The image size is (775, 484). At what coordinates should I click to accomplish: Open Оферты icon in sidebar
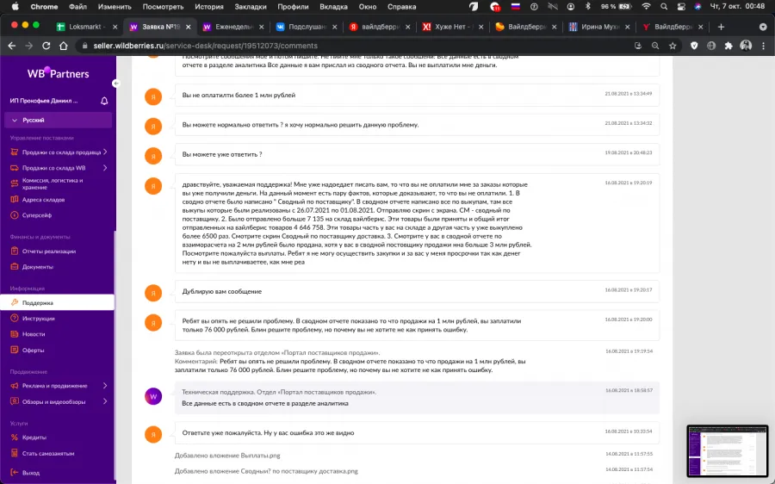(x=15, y=350)
